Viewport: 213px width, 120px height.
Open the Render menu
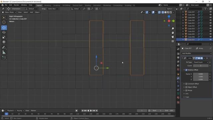(16, 5)
